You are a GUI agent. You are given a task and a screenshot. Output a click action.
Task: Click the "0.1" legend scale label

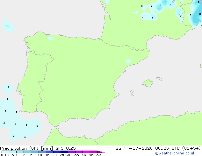(x=4, y=155)
